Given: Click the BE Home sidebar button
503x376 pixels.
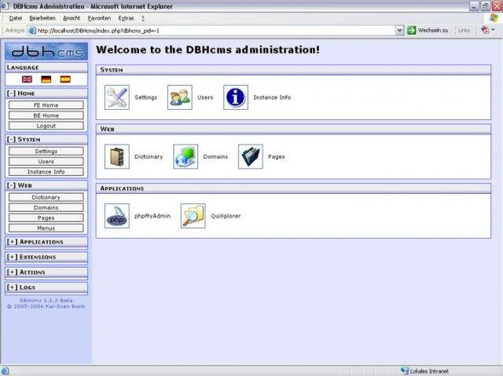Looking at the screenshot, I should [46, 115].
